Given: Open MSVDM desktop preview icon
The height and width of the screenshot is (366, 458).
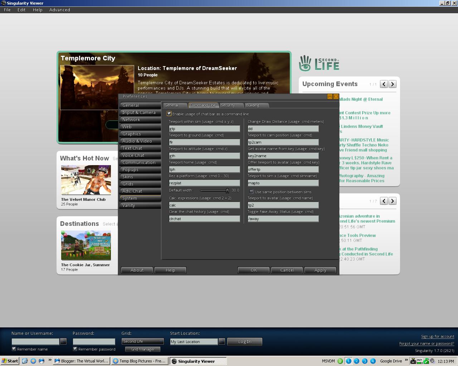Looking at the screenshot, I should tap(340, 361).
